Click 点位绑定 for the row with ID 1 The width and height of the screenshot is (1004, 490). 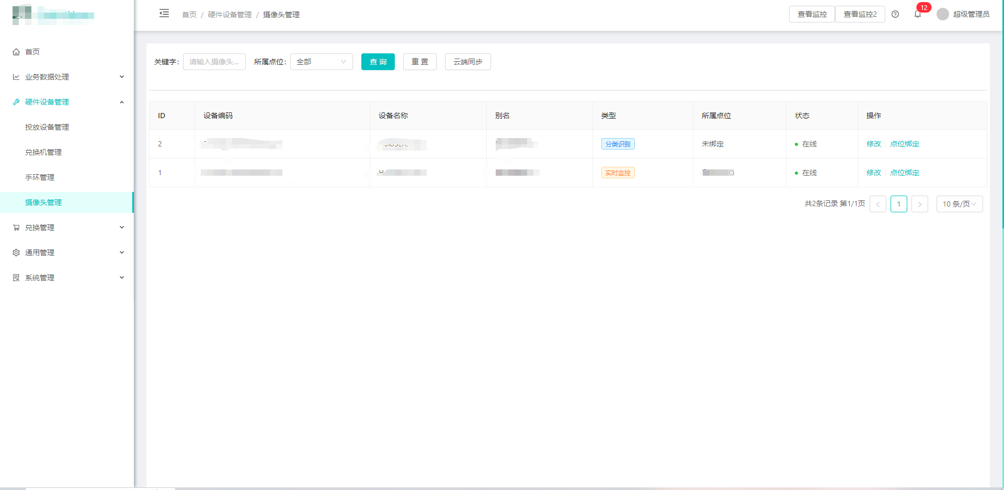905,173
